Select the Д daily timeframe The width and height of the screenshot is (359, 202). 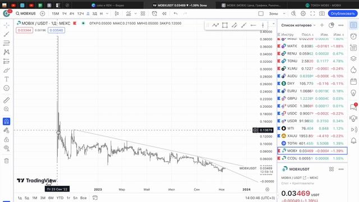pyautogui.click(x=88, y=13)
